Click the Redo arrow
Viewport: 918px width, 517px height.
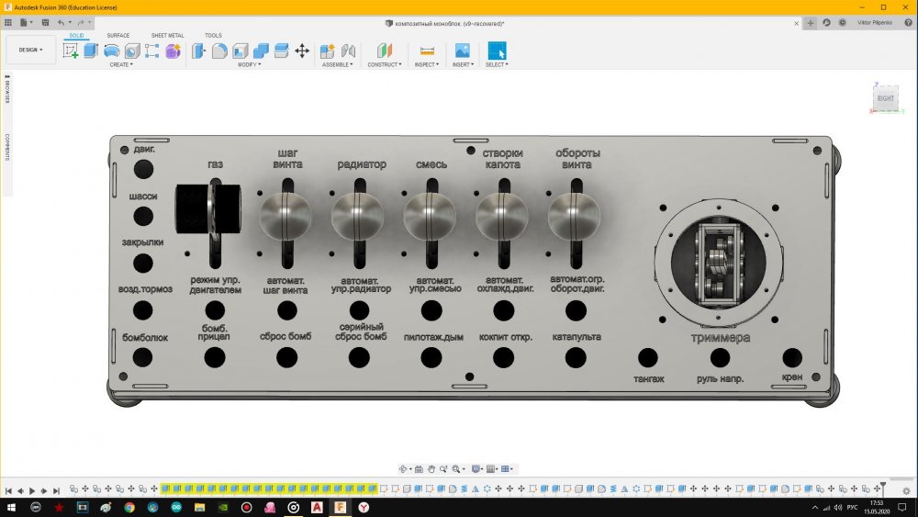pyautogui.click(x=81, y=22)
